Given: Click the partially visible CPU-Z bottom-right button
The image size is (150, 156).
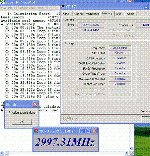Looking at the screenshot, I should [x=146, y=119].
